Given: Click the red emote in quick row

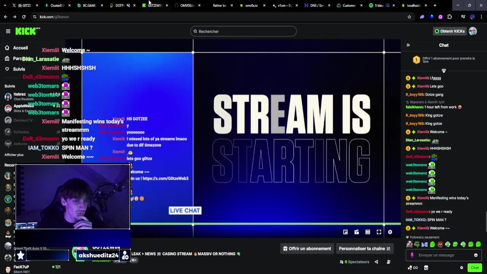Looking at the screenshot, I should pos(440,244).
